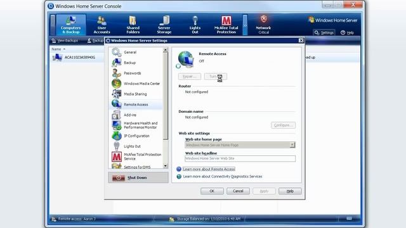Open Lights Out tab
406x228 pixels.
click(x=195, y=25)
